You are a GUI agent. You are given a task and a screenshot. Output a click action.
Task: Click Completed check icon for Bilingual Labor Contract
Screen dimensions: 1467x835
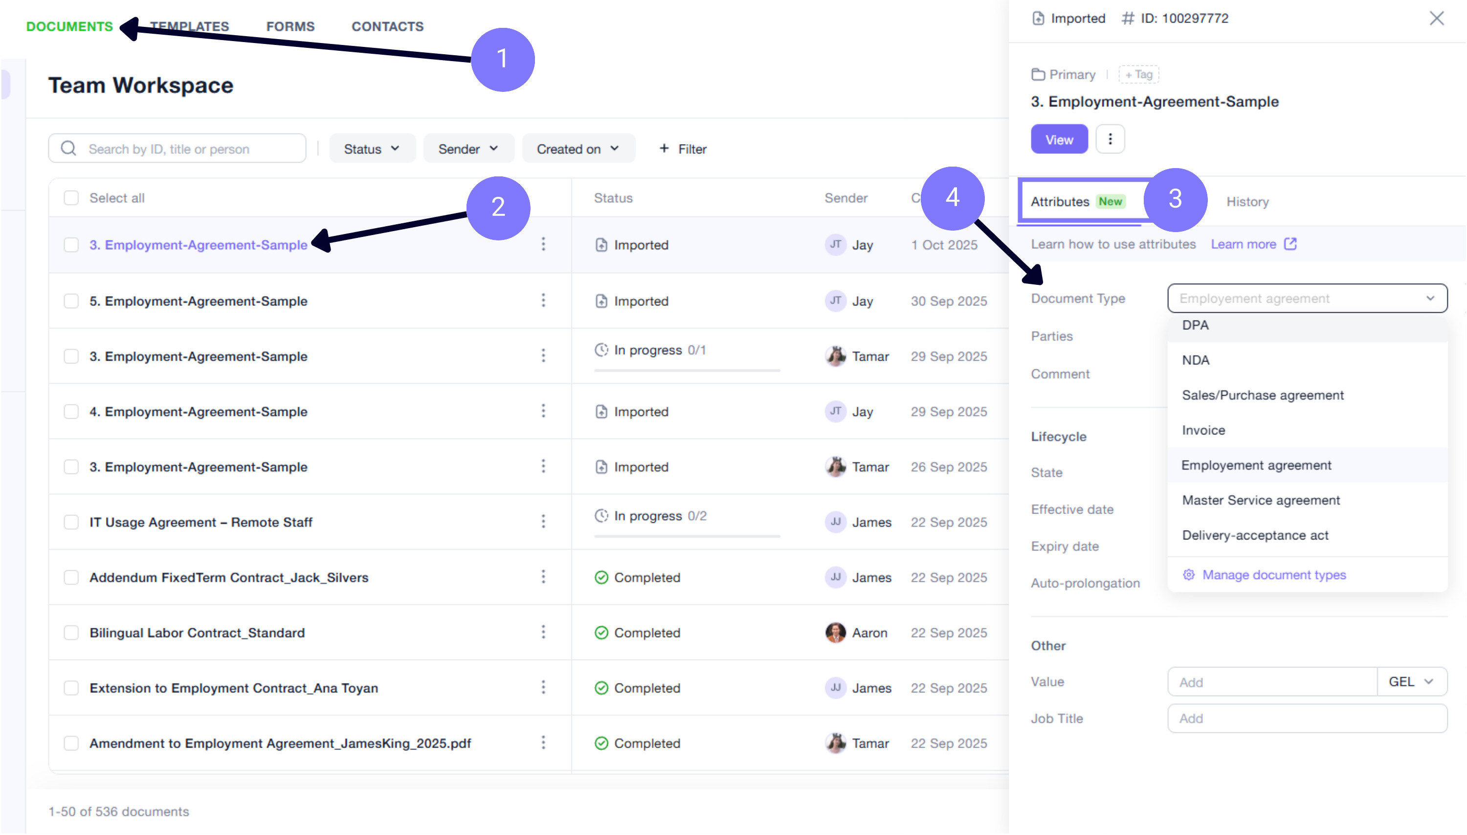coord(601,633)
